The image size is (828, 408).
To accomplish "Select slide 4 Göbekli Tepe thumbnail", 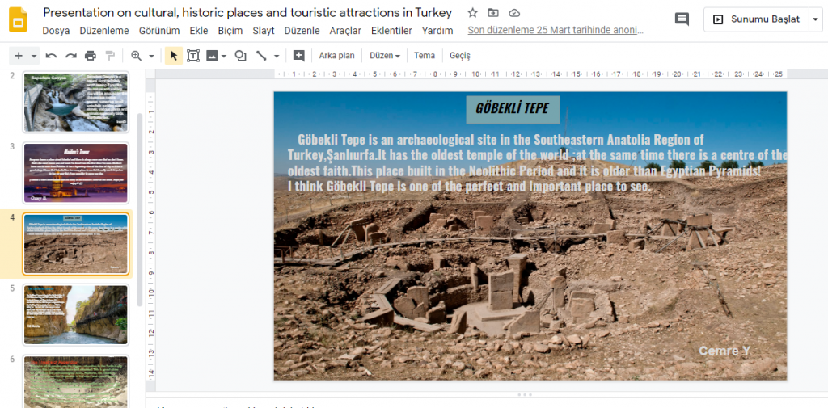I will 75,244.
